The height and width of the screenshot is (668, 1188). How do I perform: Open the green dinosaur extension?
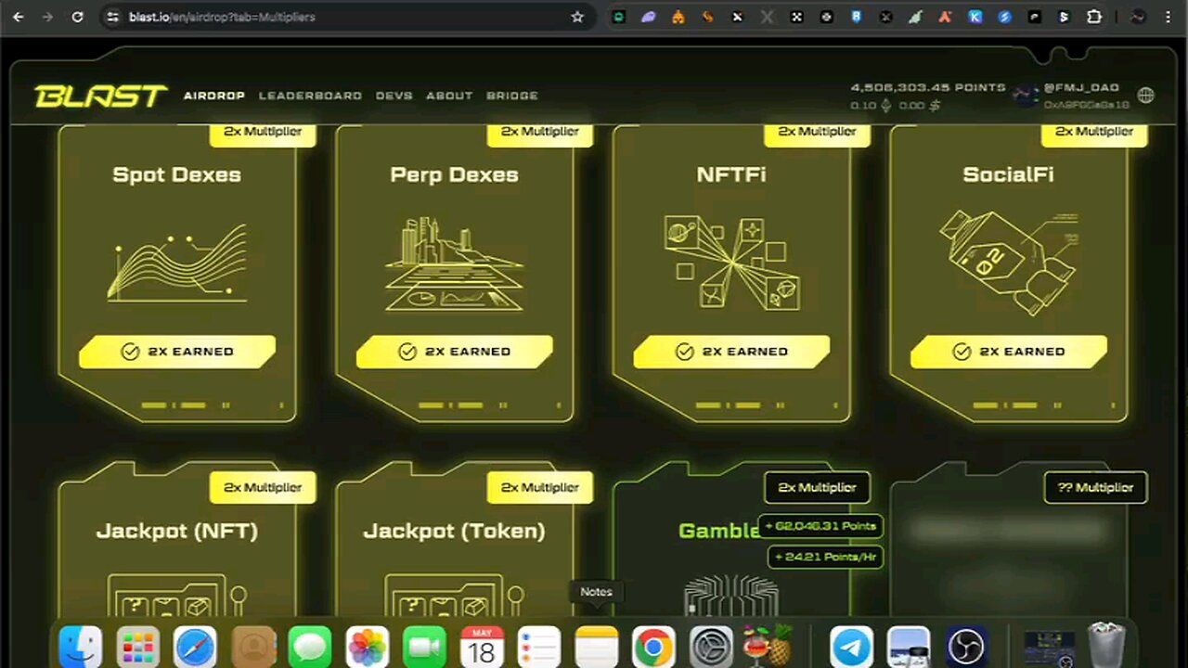point(915,17)
